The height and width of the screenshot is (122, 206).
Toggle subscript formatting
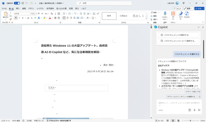coord(32,18)
